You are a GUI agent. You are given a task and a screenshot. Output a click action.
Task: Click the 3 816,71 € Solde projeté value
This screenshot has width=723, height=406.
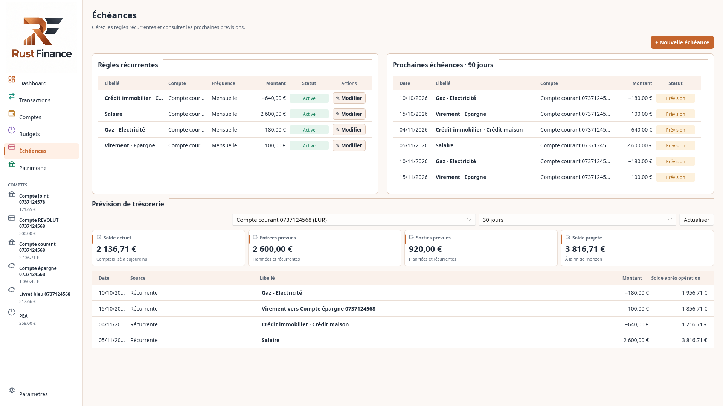point(585,249)
